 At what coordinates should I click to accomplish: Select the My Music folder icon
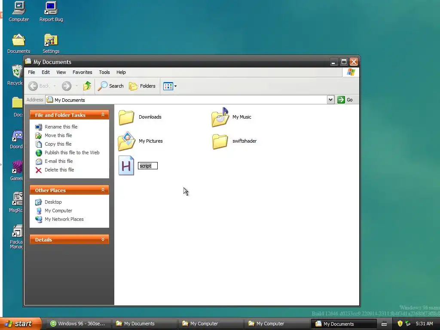tap(220, 117)
